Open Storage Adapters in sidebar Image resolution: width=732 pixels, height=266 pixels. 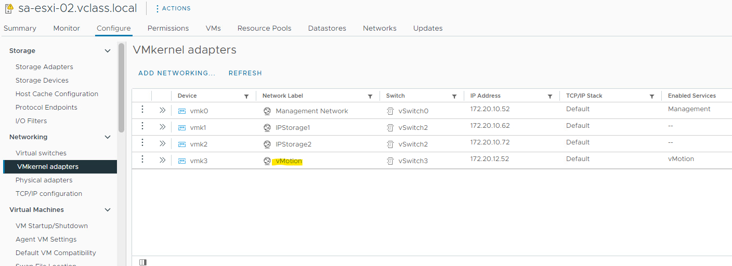pos(44,66)
